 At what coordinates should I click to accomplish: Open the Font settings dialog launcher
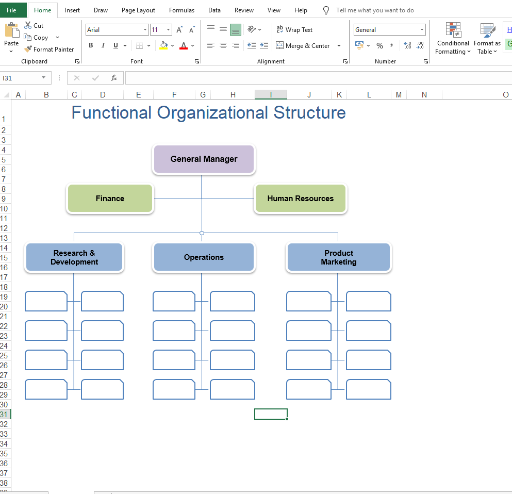pos(197,61)
